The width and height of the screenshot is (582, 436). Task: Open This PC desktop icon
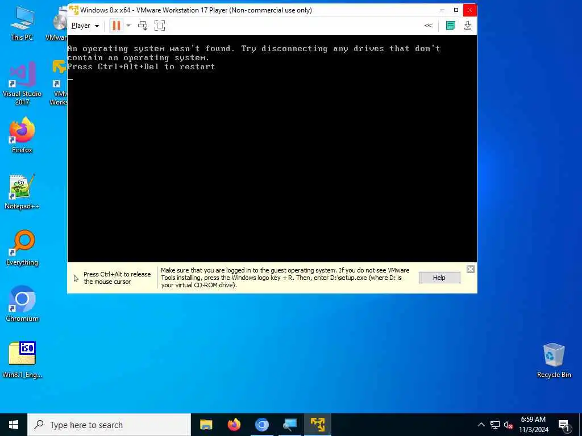point(22,24)
